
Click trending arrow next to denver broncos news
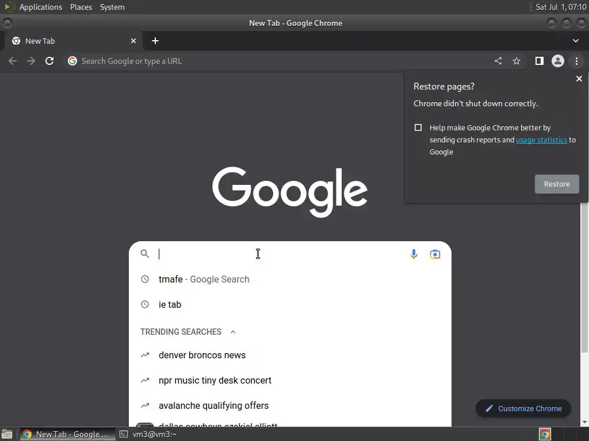145,355
